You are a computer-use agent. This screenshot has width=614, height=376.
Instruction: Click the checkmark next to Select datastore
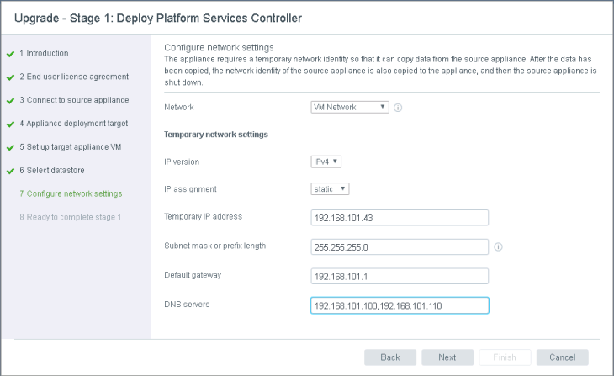[x=10, y=171]
